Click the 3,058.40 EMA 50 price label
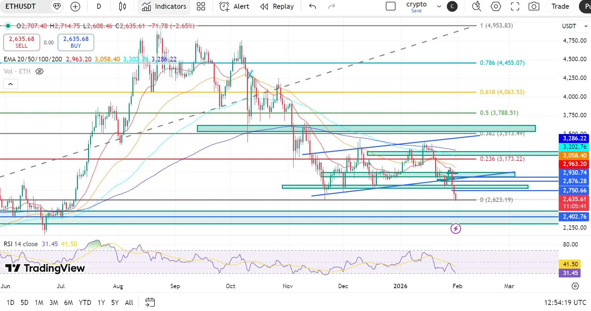591x311 pixels. 575,155
